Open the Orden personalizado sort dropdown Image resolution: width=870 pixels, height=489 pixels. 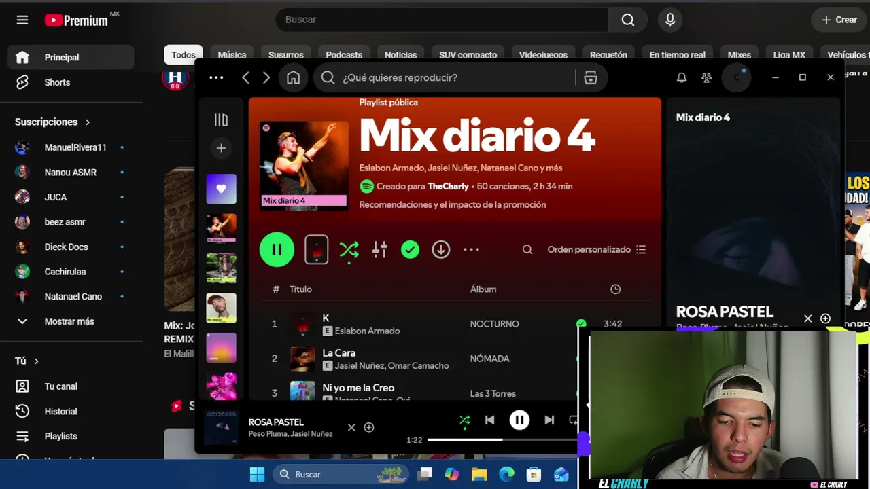pos(597,249)
